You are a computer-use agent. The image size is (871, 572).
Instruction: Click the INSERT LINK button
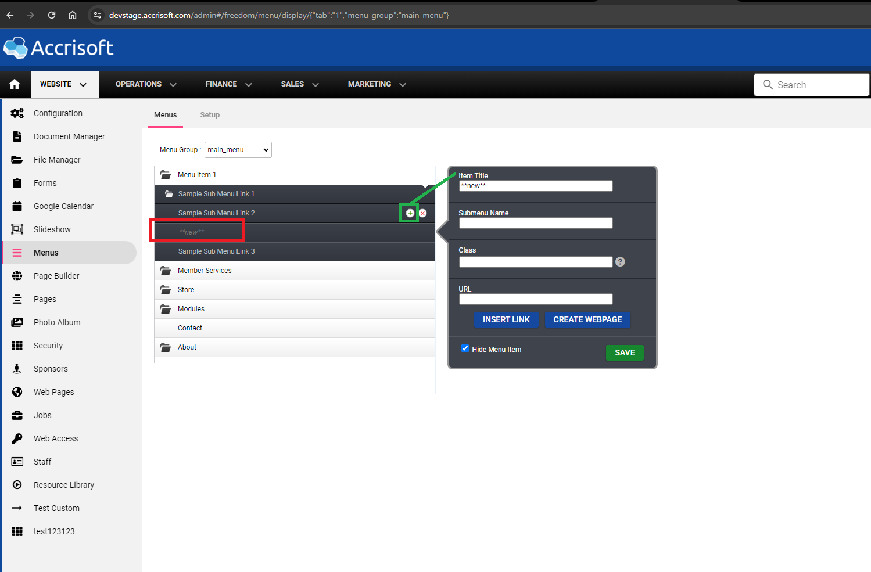[x=506, y=320]
